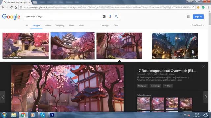Screen dimensions: 211x118
Task: Select the third related image thumbnail
Action: pos(172,104)
